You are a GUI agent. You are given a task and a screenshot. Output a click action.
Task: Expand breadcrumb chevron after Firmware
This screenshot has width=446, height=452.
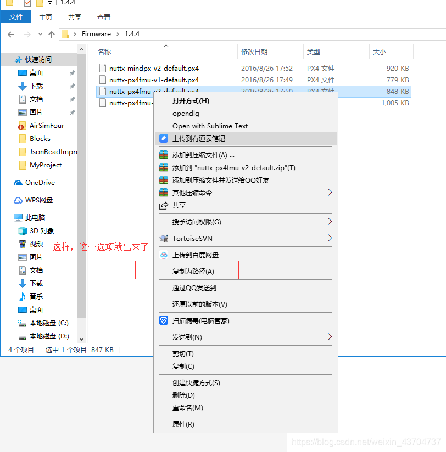[x=118, y=35]
